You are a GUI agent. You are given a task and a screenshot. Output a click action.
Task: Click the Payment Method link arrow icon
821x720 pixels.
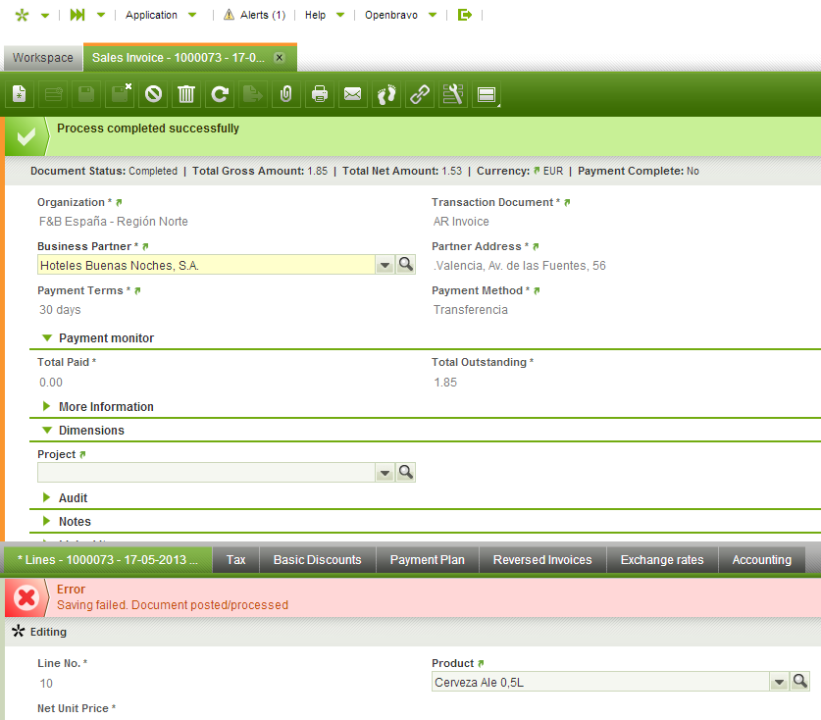coord(537,290)
